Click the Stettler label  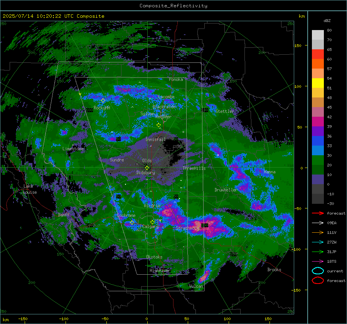[225, 111]
